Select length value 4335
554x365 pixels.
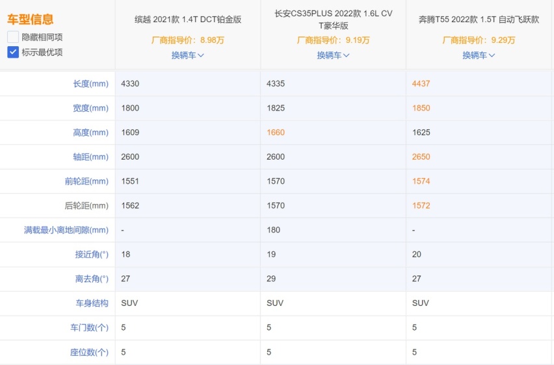click(276, 84)
